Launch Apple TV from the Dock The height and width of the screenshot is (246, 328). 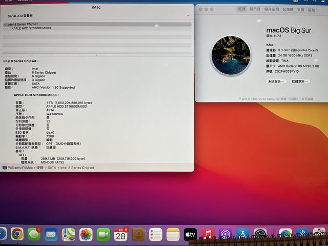[x=190, y=235]
